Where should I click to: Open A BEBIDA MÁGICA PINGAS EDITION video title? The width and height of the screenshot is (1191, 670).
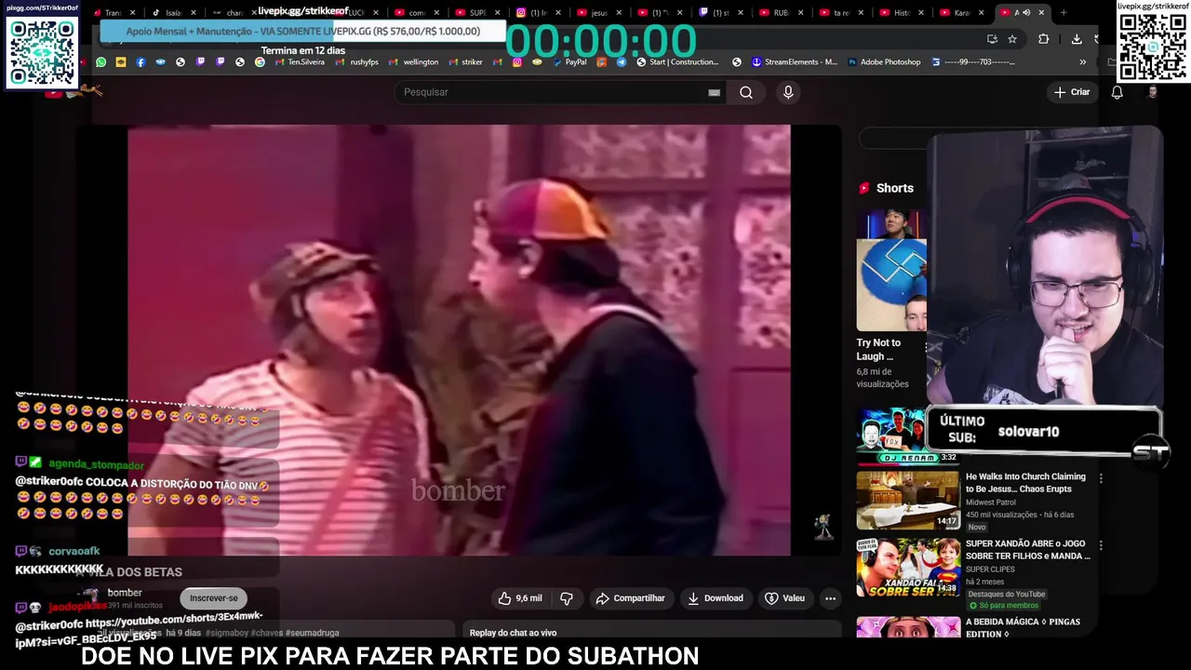[x=1023, y=627]
